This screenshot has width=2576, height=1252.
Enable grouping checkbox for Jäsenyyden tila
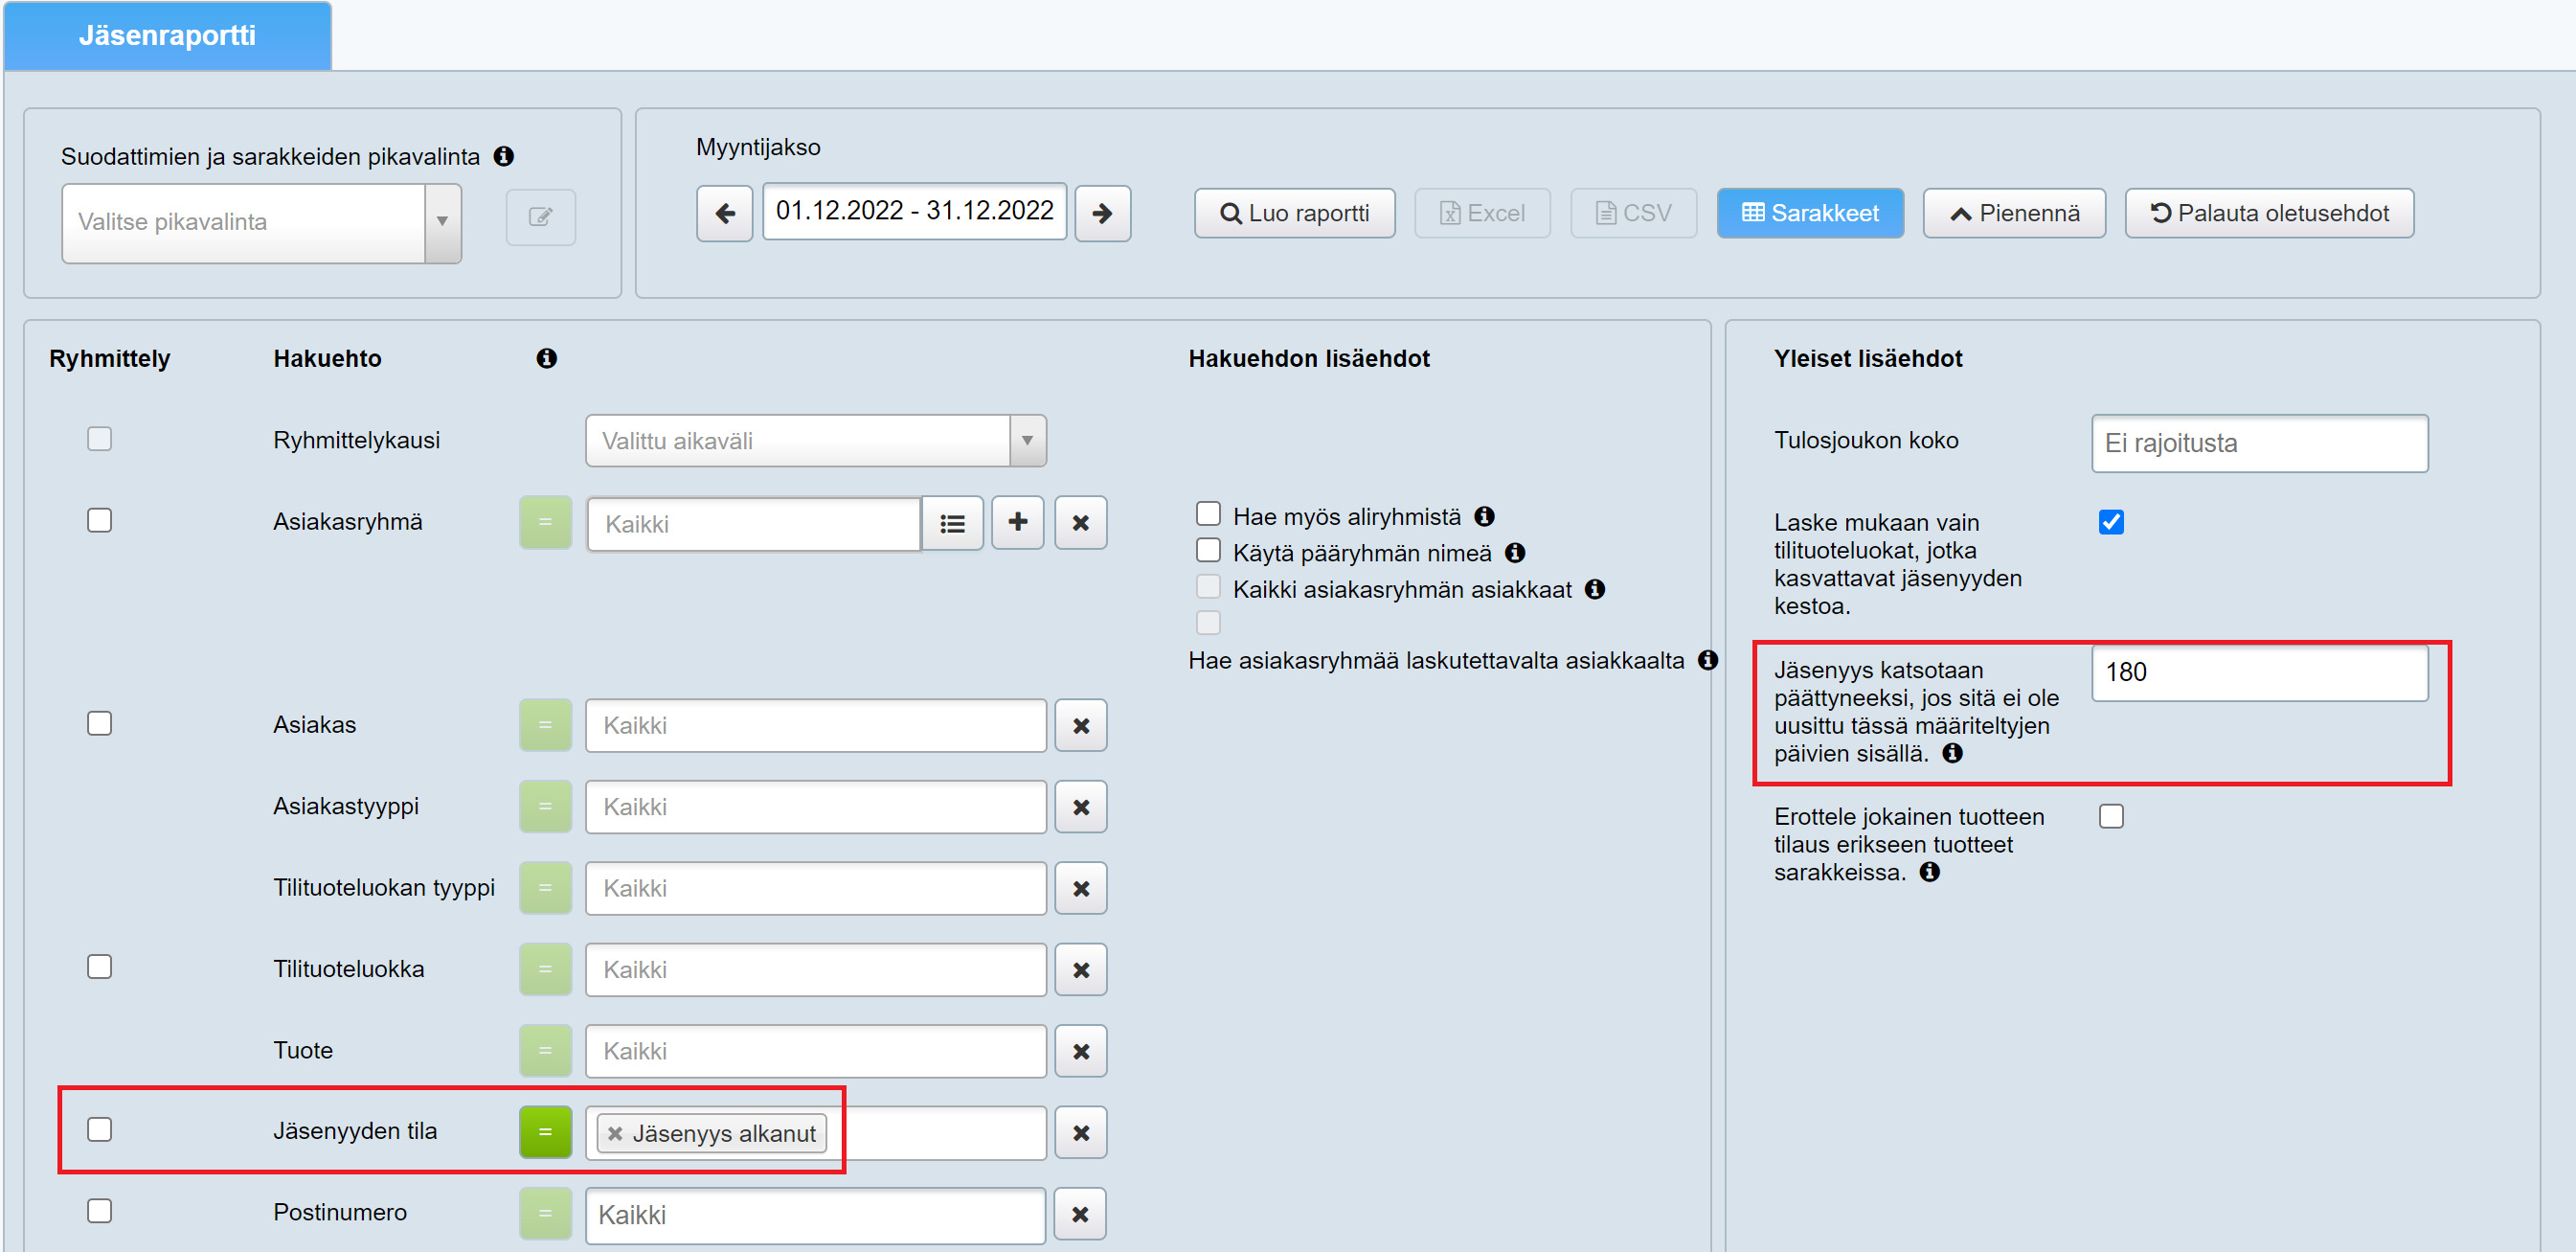coord(99,1129)
